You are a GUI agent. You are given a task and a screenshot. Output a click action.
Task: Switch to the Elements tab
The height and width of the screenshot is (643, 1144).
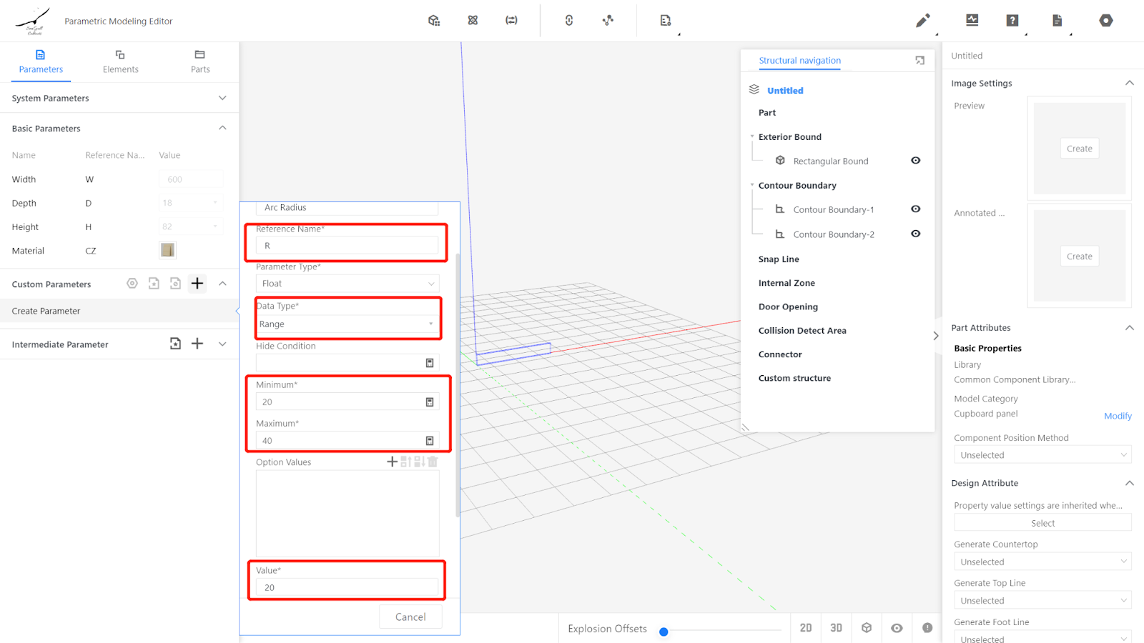[120, 61]
